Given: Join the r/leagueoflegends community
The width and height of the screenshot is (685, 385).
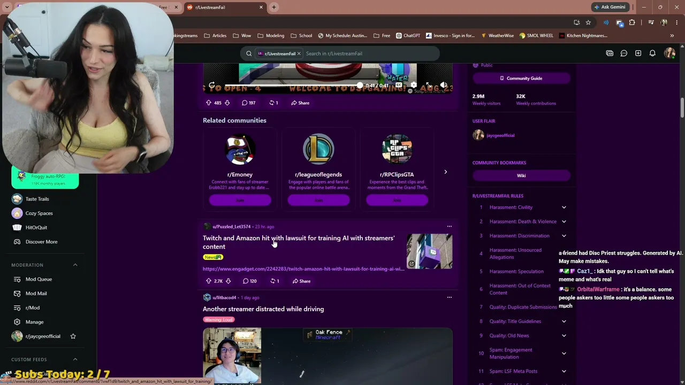Looking at the screenshot, I should [x=318, y=200].
